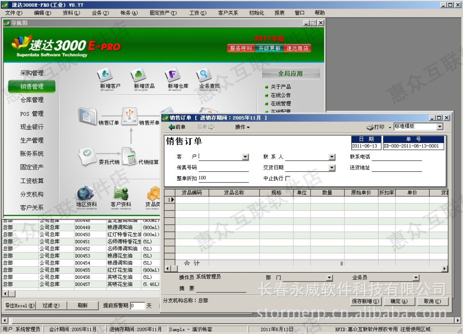Viewport: 463px width, 334px height.
Task: Open the 客户 dropdown list
Action: [x=246, y=157]
